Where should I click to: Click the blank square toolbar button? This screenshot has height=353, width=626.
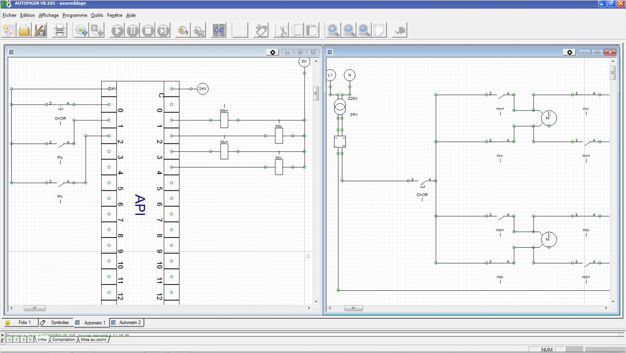pos(240,30)
